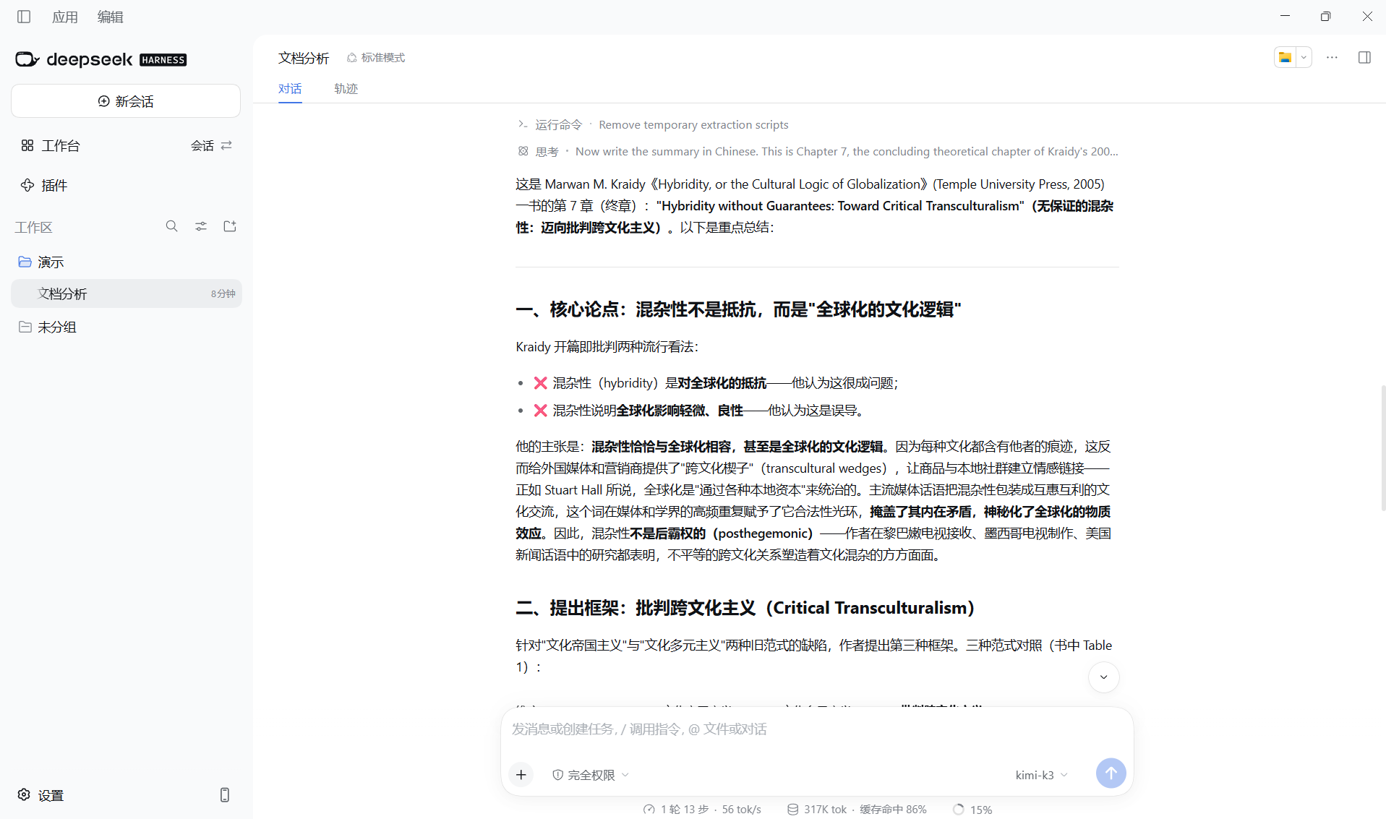Open the 插件 plugins page
1386x819 pixels.
click(x=44, y=185)
